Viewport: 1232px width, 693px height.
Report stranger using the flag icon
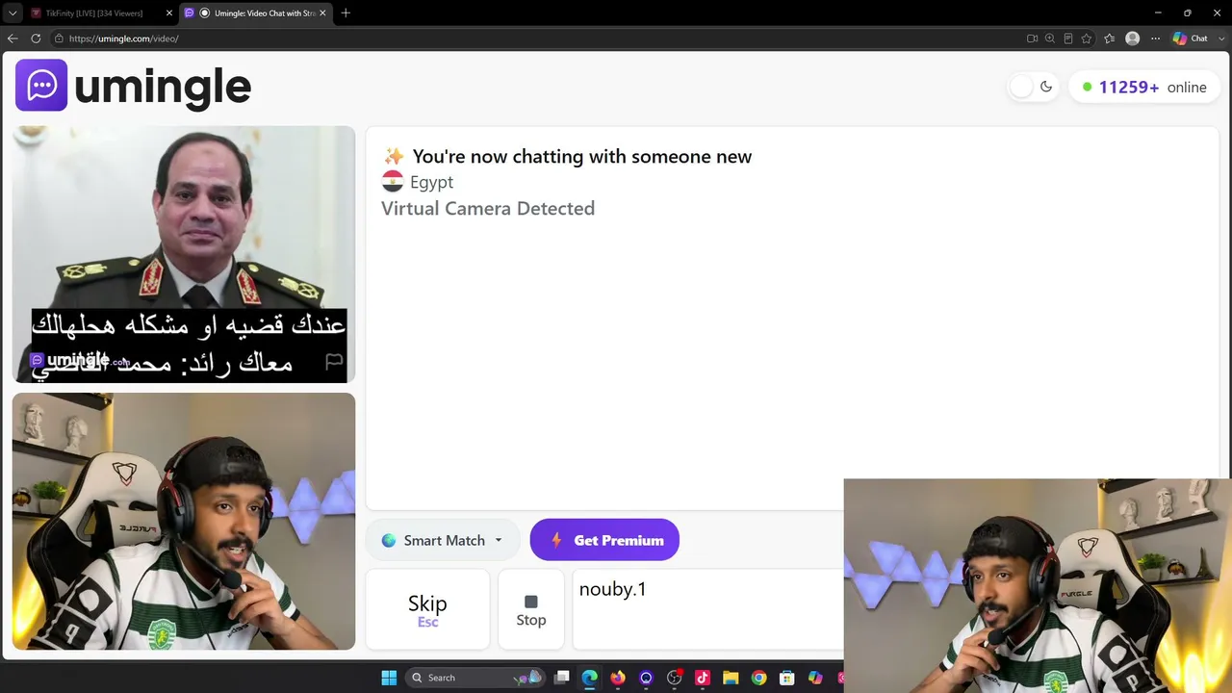pos(334,361)
